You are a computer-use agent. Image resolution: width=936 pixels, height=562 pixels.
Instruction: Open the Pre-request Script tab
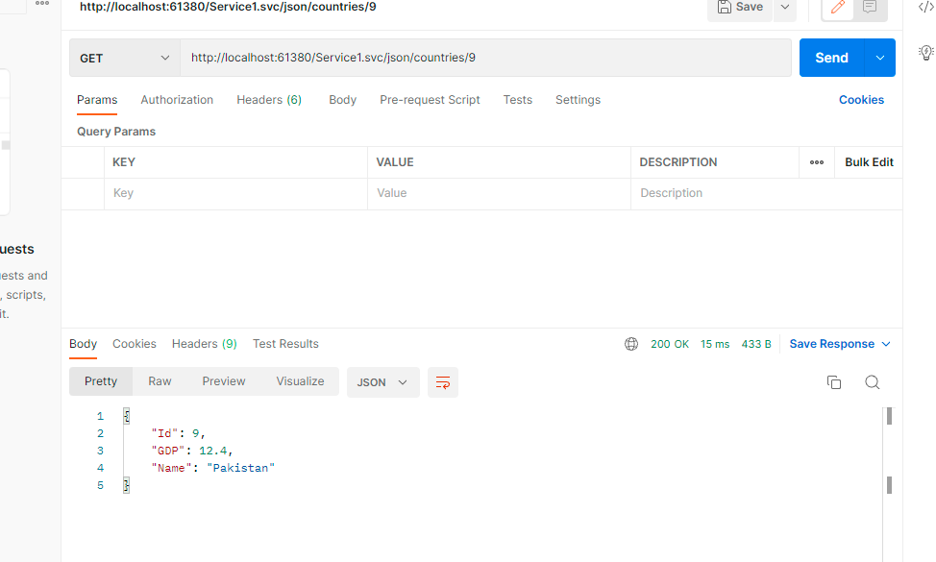point(430,100)
